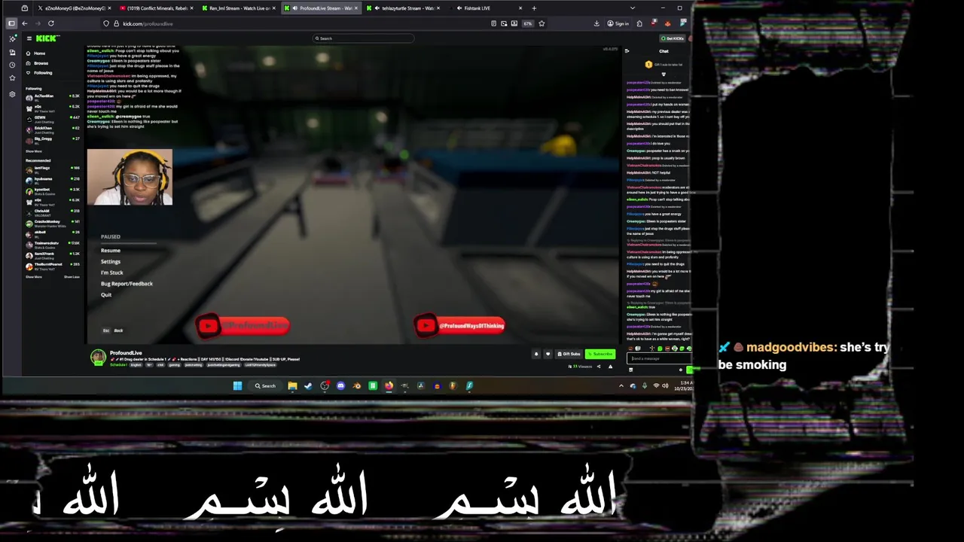The width and height of the screenshot is (964, 542).
Task: Click the Sign in button
Action: [618, 23]
